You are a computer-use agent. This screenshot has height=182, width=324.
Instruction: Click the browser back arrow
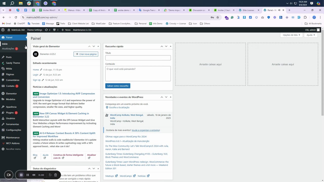click(x=4, y=17)
